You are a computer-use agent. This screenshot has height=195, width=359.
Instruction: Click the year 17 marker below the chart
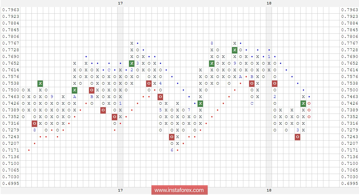(120, 190)
